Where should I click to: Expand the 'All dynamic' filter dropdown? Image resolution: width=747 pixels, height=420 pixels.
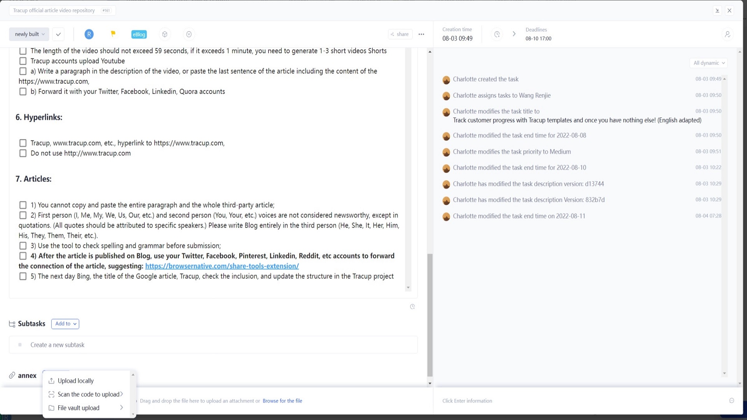(x=709, y=63)
